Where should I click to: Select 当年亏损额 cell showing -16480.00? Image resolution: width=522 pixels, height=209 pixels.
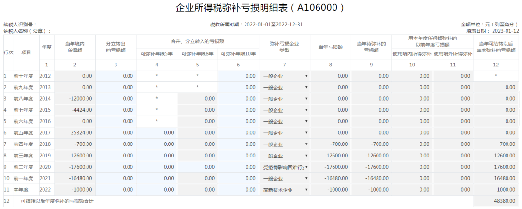[x=330, y=179]
